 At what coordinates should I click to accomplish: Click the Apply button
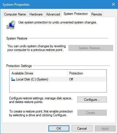coord(105,129)
